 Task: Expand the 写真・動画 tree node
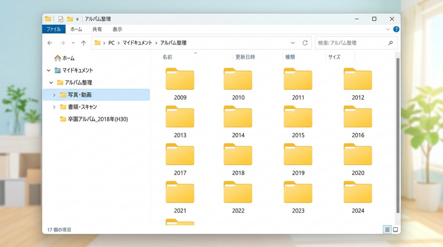click(55, 95)
